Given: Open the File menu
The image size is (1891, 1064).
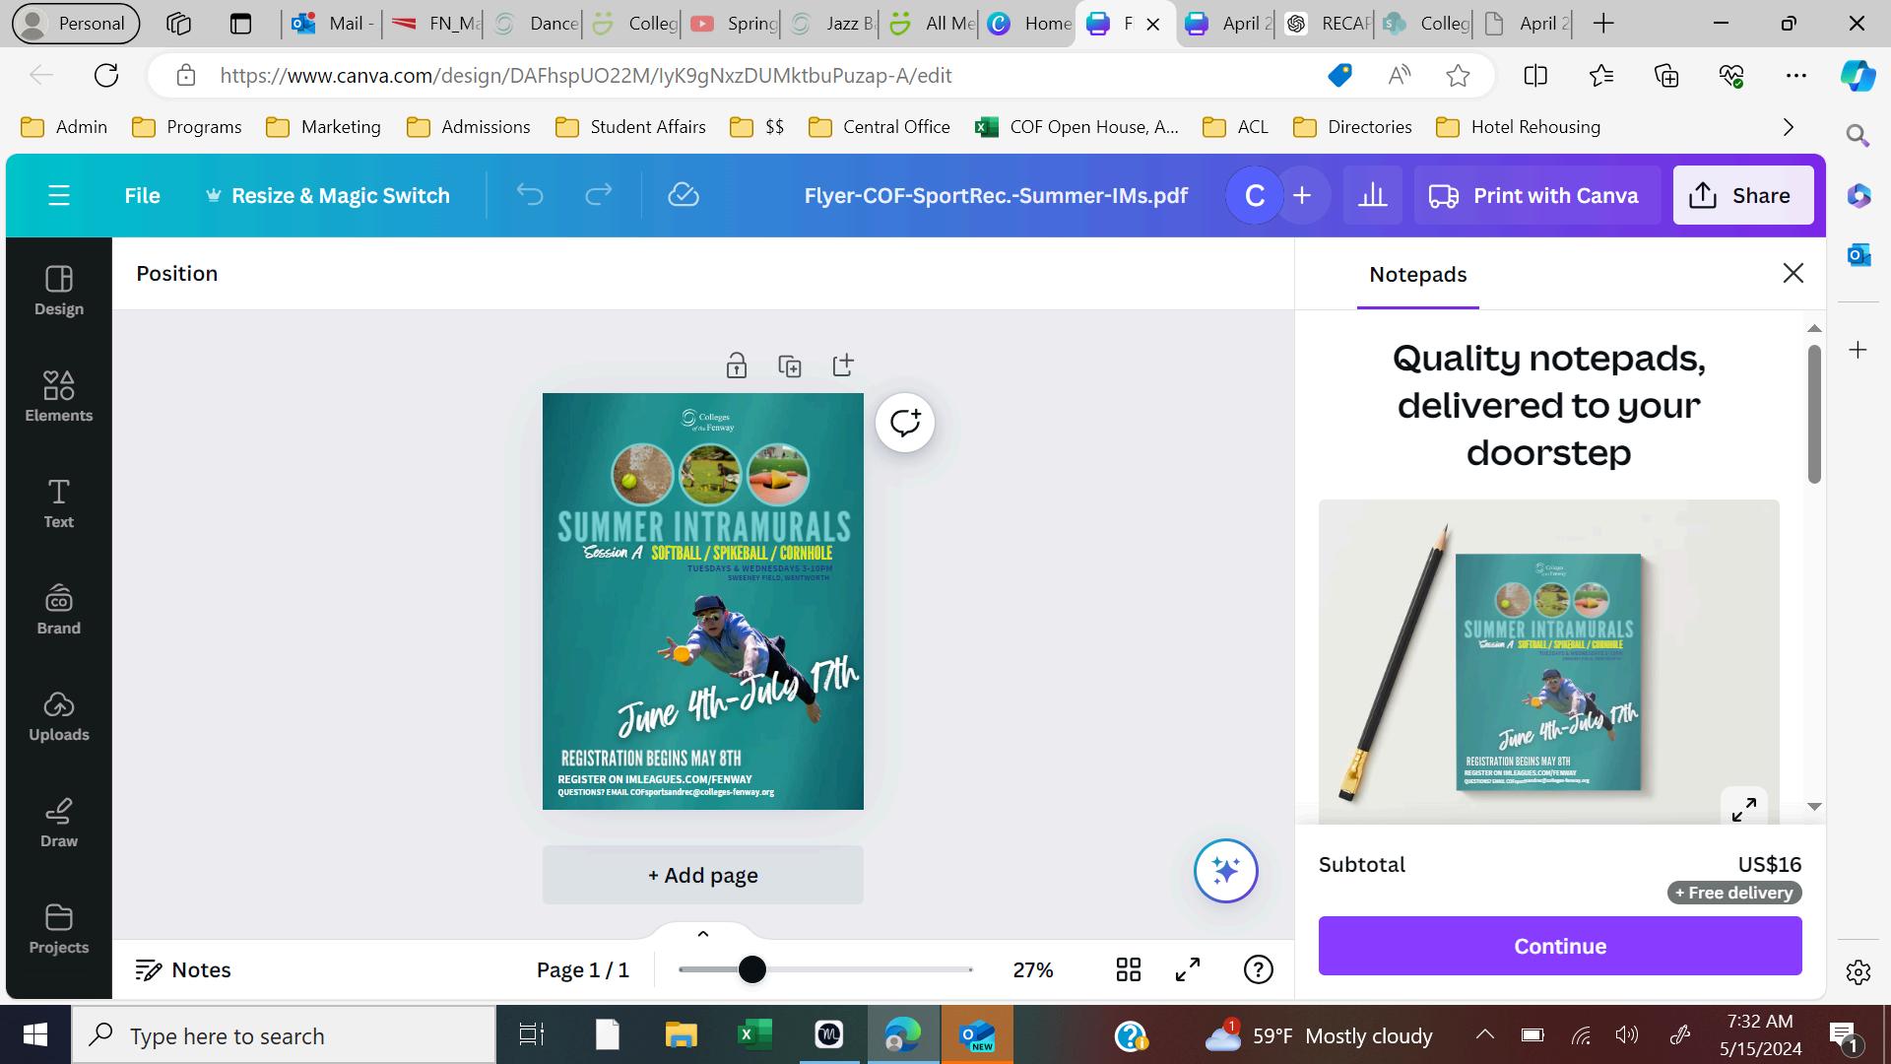Looking at the screenshot, I should (142, 195).
